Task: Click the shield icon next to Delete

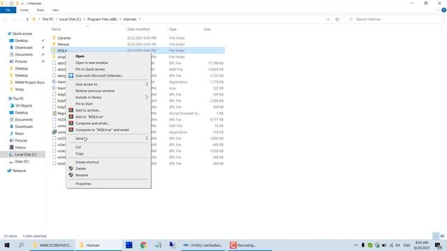Action: [71, 169]
